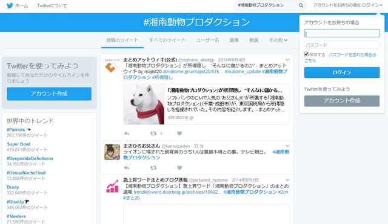Screen dimensions: 388x224
Task: Open the 2014年8月4日 tweet timestamp
Action: (x=232, y=60)
